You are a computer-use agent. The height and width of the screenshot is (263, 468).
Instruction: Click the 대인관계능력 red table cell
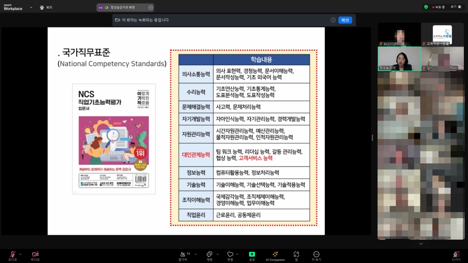[196, 155]
